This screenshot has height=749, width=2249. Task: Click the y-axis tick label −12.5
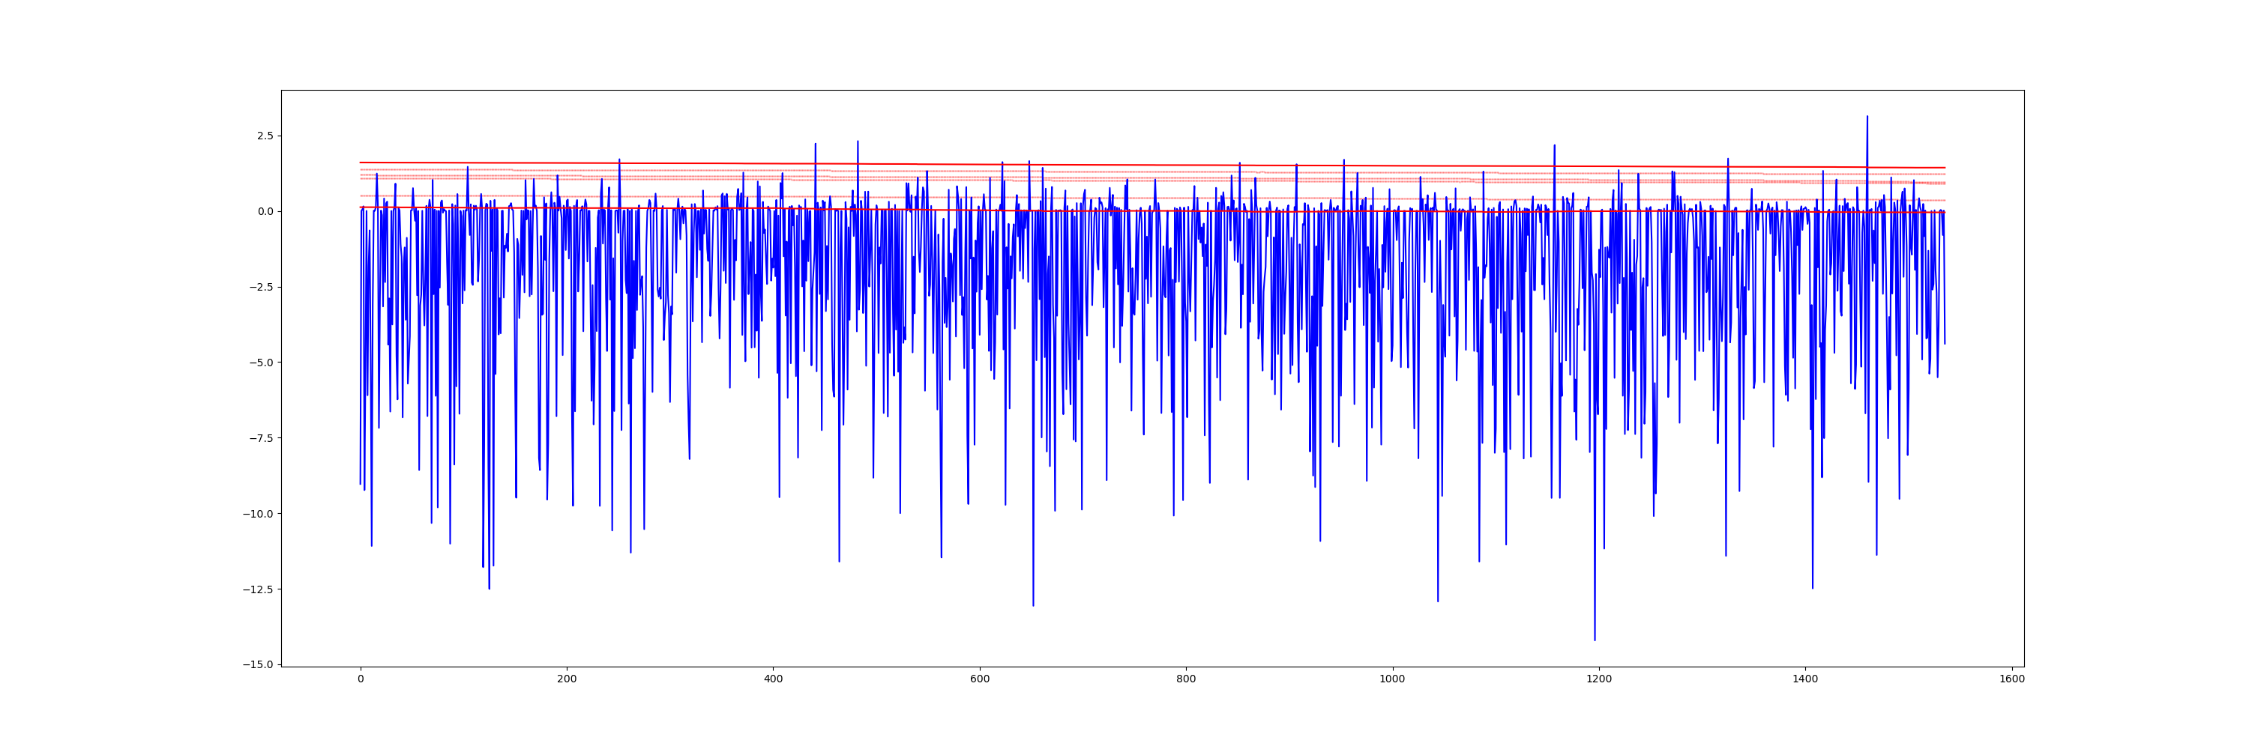[258, 589]
